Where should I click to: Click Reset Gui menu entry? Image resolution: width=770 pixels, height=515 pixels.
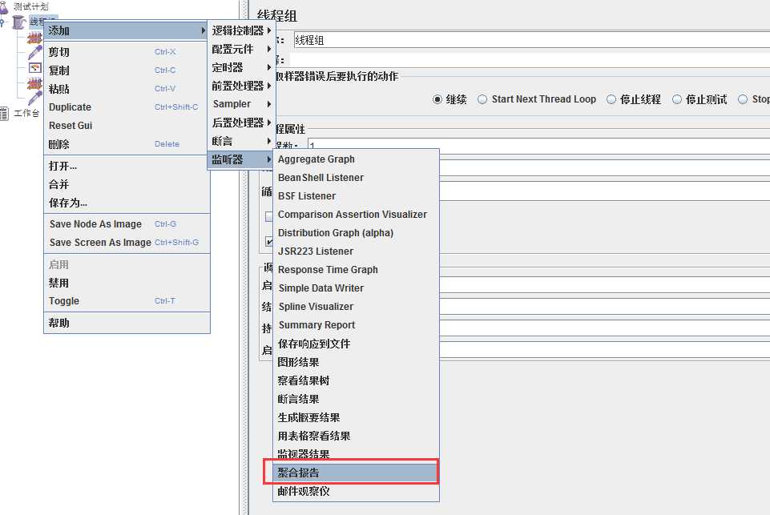[127, 126]
